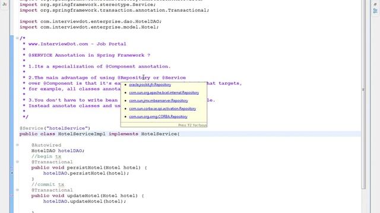This screenshot has height=213, width=380.
Task: Open com.sun.jmx.mbeanserver.Repository link
Action: 159,101
